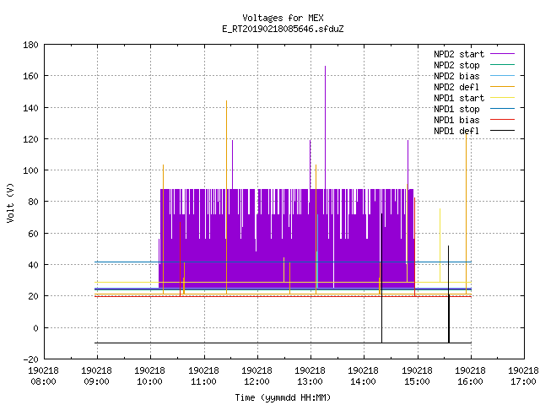Click the black NPD1 defl legend line sample
This screenshot has width=540, height=405.
(x=503, y=131)
